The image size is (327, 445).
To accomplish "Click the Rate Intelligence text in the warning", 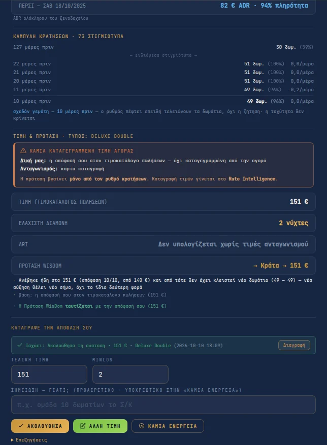I will click(252, 179).
